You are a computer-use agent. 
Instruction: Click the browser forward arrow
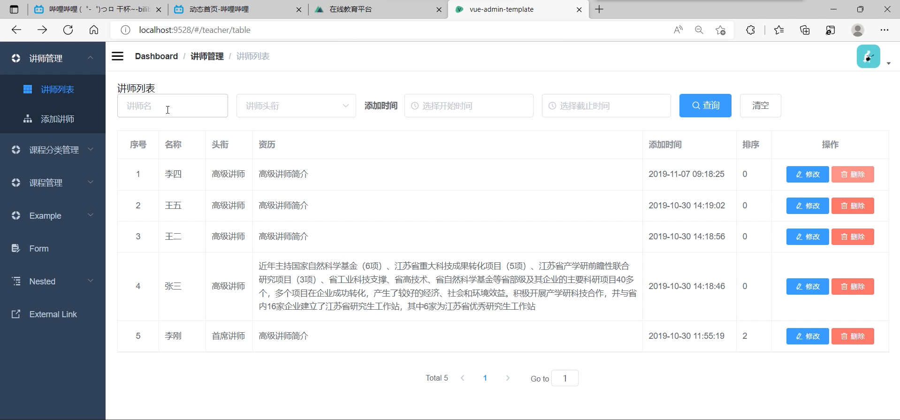tap(42, 30)
